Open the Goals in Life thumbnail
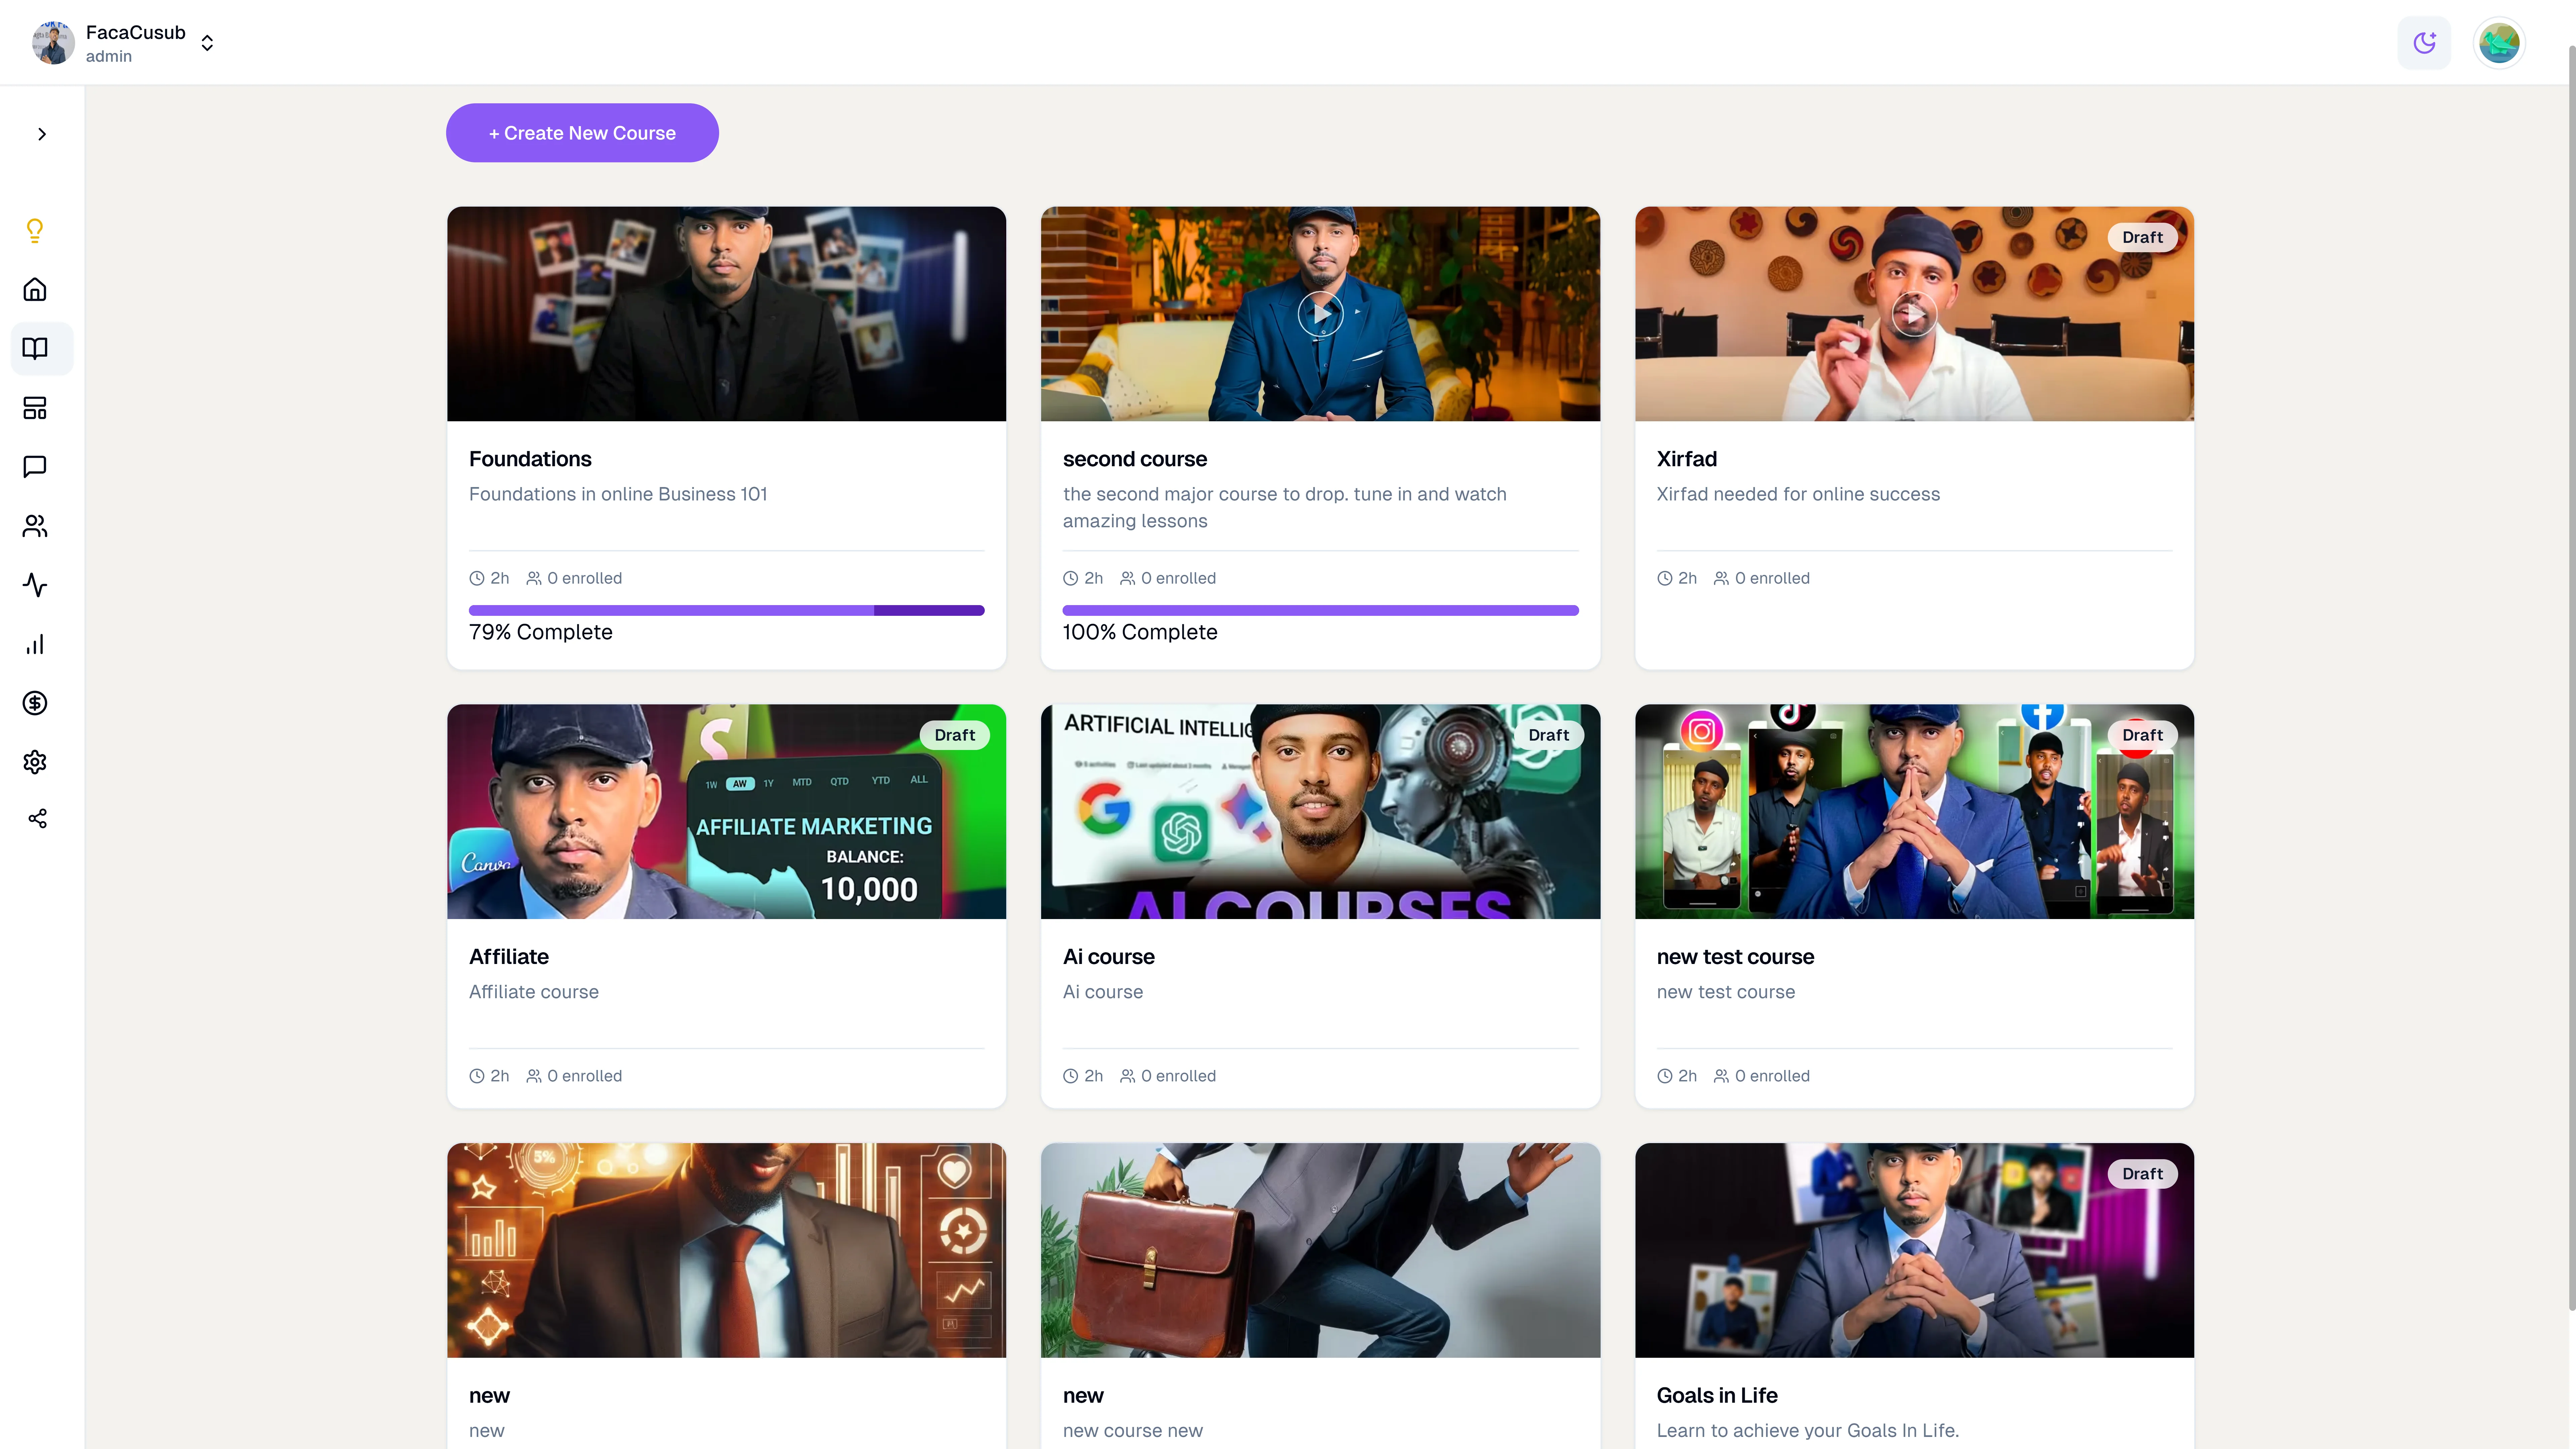The image size is (2576, 1449). tap(1914, 1250)
